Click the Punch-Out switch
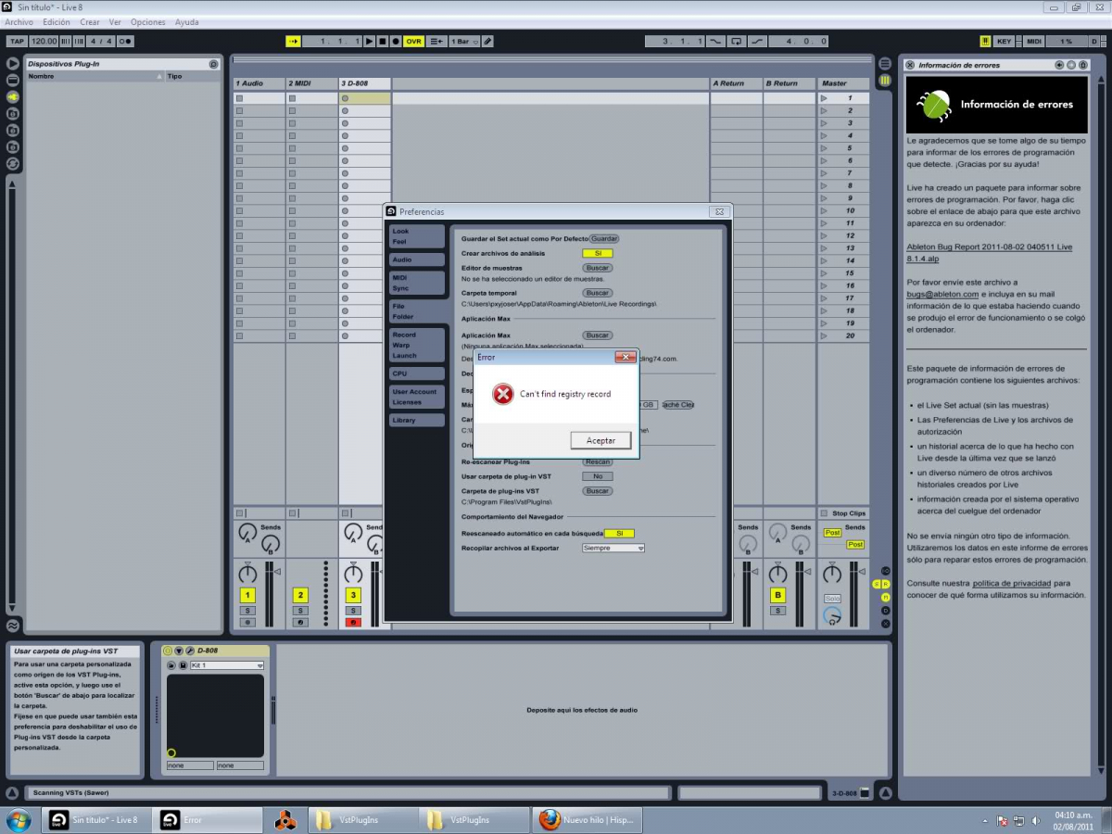The width and height of the screenshot is (1112, 834). coord(757,41)
